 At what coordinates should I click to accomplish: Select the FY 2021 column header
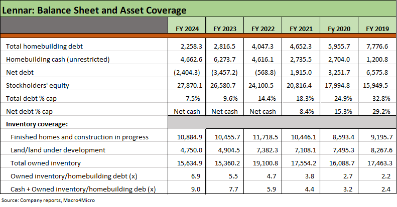pos(301,29)
